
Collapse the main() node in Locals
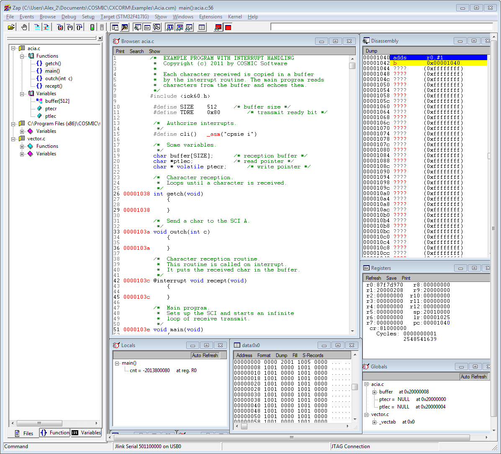click(117, 363)
